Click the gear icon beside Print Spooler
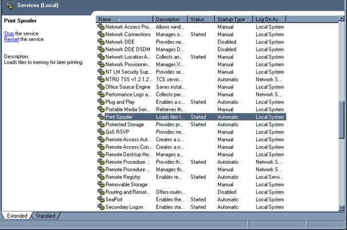The width and height of the screenshot is (347, 230). (101, 117)
